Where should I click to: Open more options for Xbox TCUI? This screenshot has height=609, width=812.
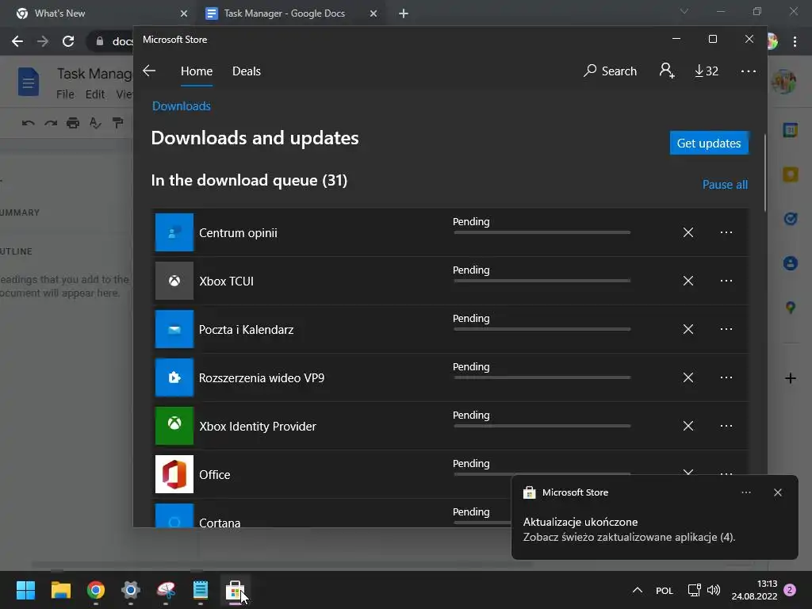726,281
